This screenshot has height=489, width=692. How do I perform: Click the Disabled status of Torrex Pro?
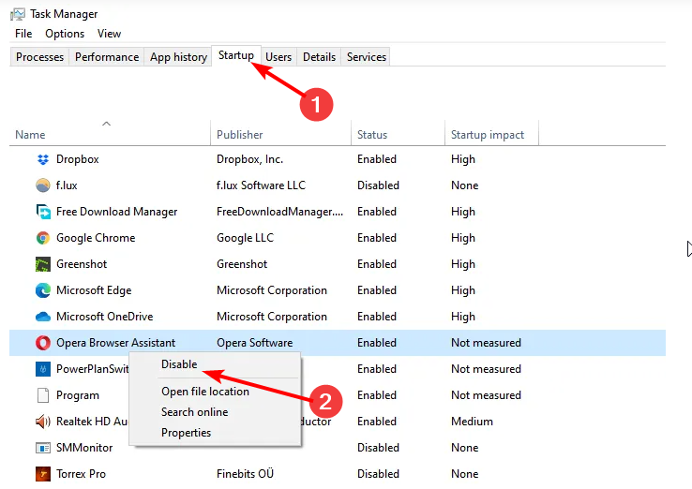click(x=378, y=474)
